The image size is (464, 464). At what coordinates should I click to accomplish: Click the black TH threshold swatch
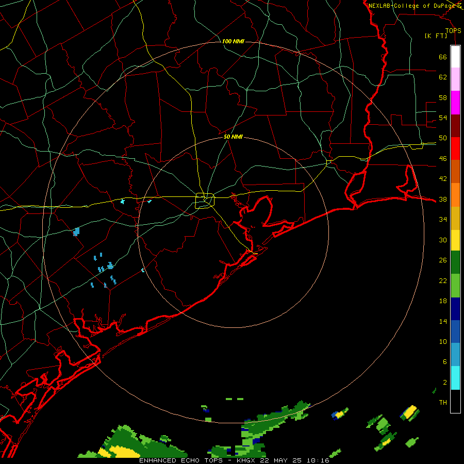click(x=455, y=401)
